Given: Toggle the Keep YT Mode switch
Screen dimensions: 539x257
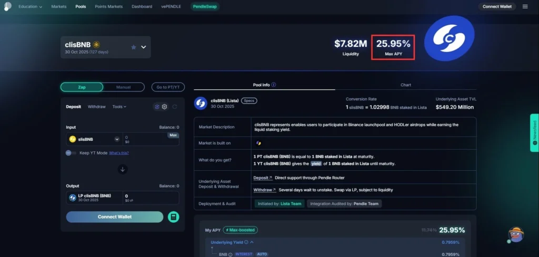Looking at the screenshot, I should tap(71, 153).
